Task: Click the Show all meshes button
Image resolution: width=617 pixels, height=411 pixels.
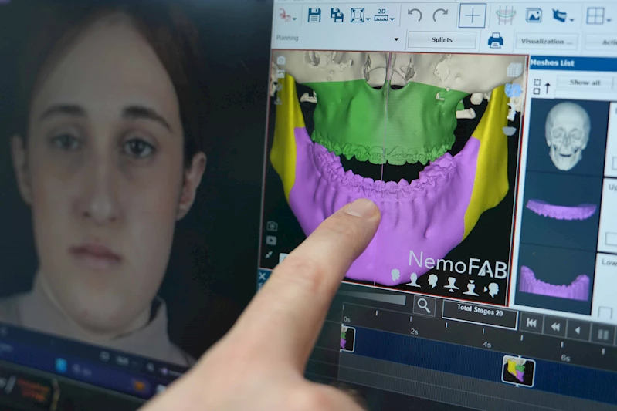Action: 585,83
